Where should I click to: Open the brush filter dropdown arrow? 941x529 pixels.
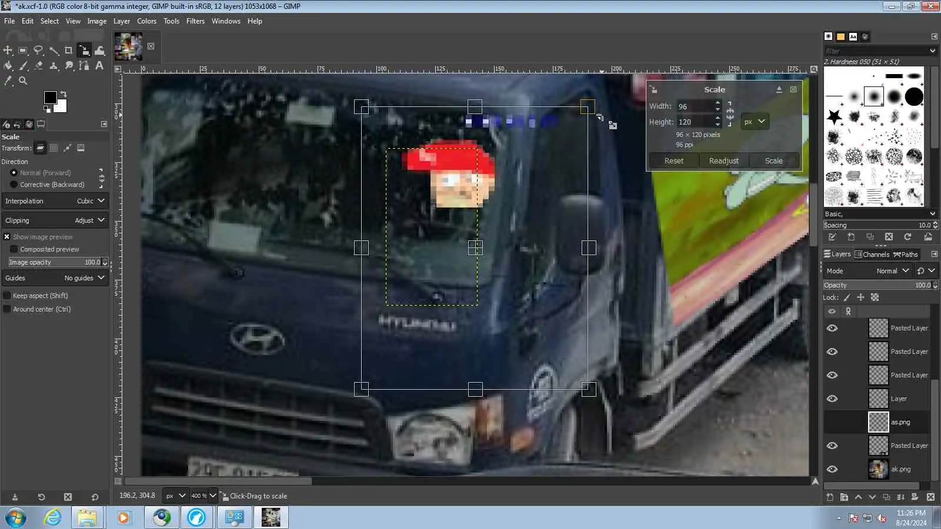point(933,51)
